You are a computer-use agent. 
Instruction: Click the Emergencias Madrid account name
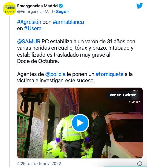[37, 6]
